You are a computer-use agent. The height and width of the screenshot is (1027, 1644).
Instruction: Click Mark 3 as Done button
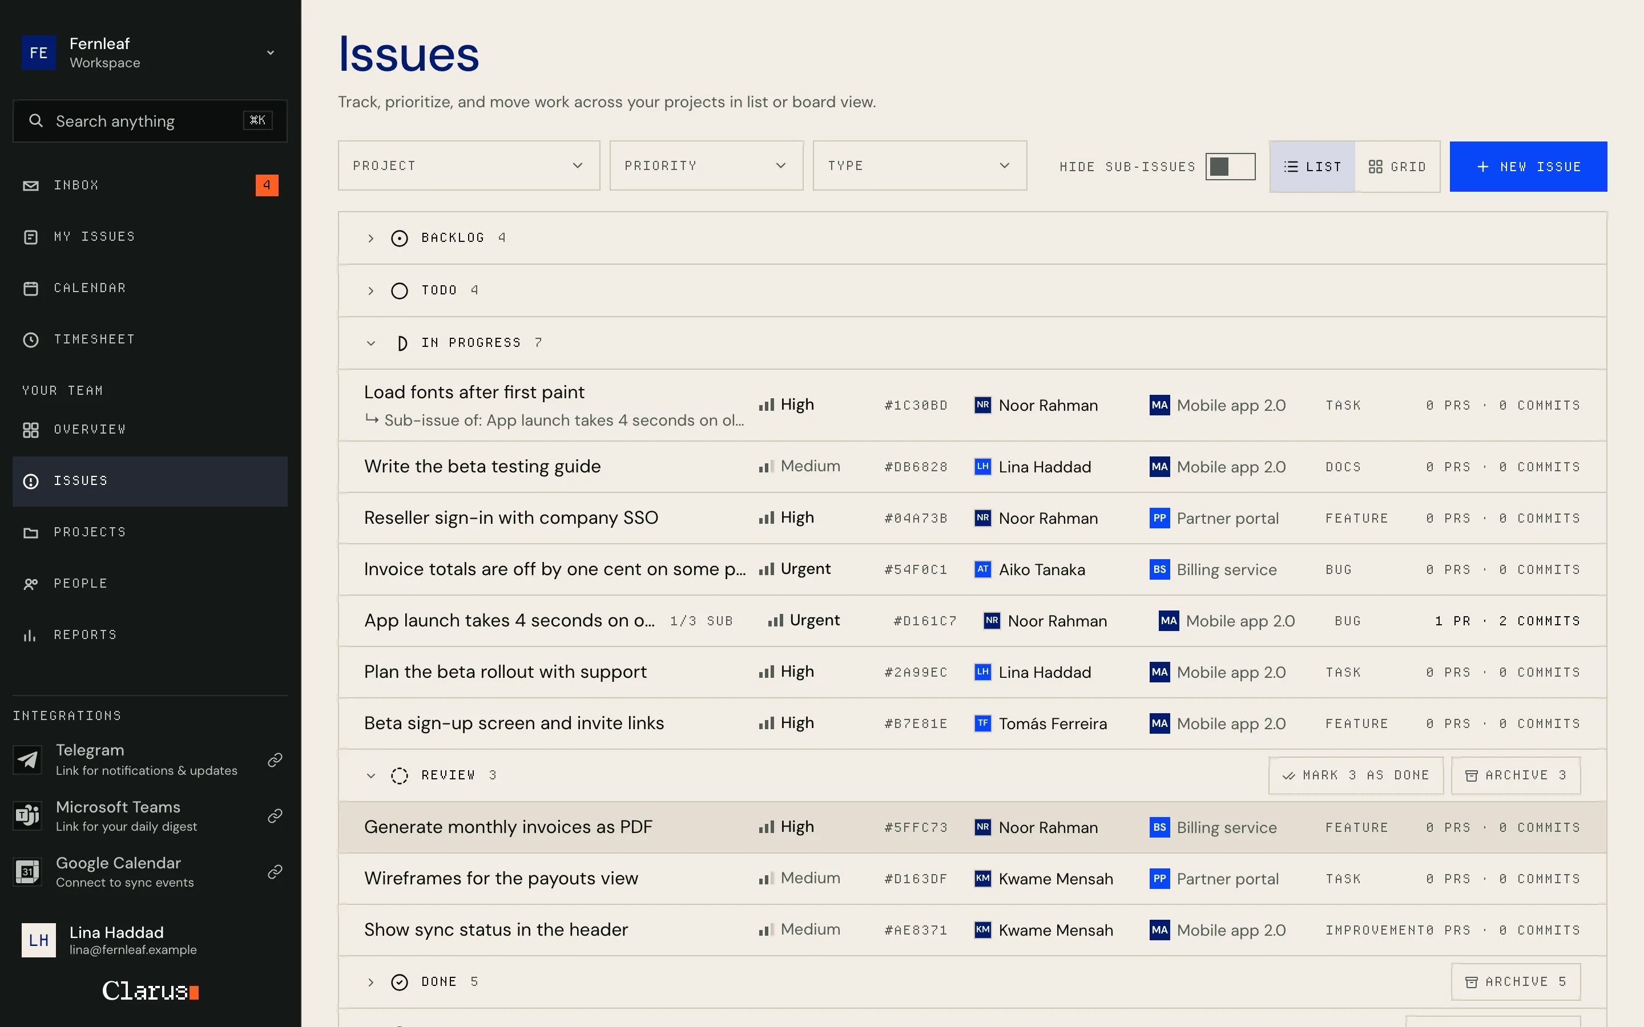click(x=1356, y=776)
